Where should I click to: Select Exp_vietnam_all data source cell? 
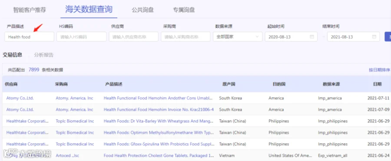pyautogui.click(x=333, y=155)
